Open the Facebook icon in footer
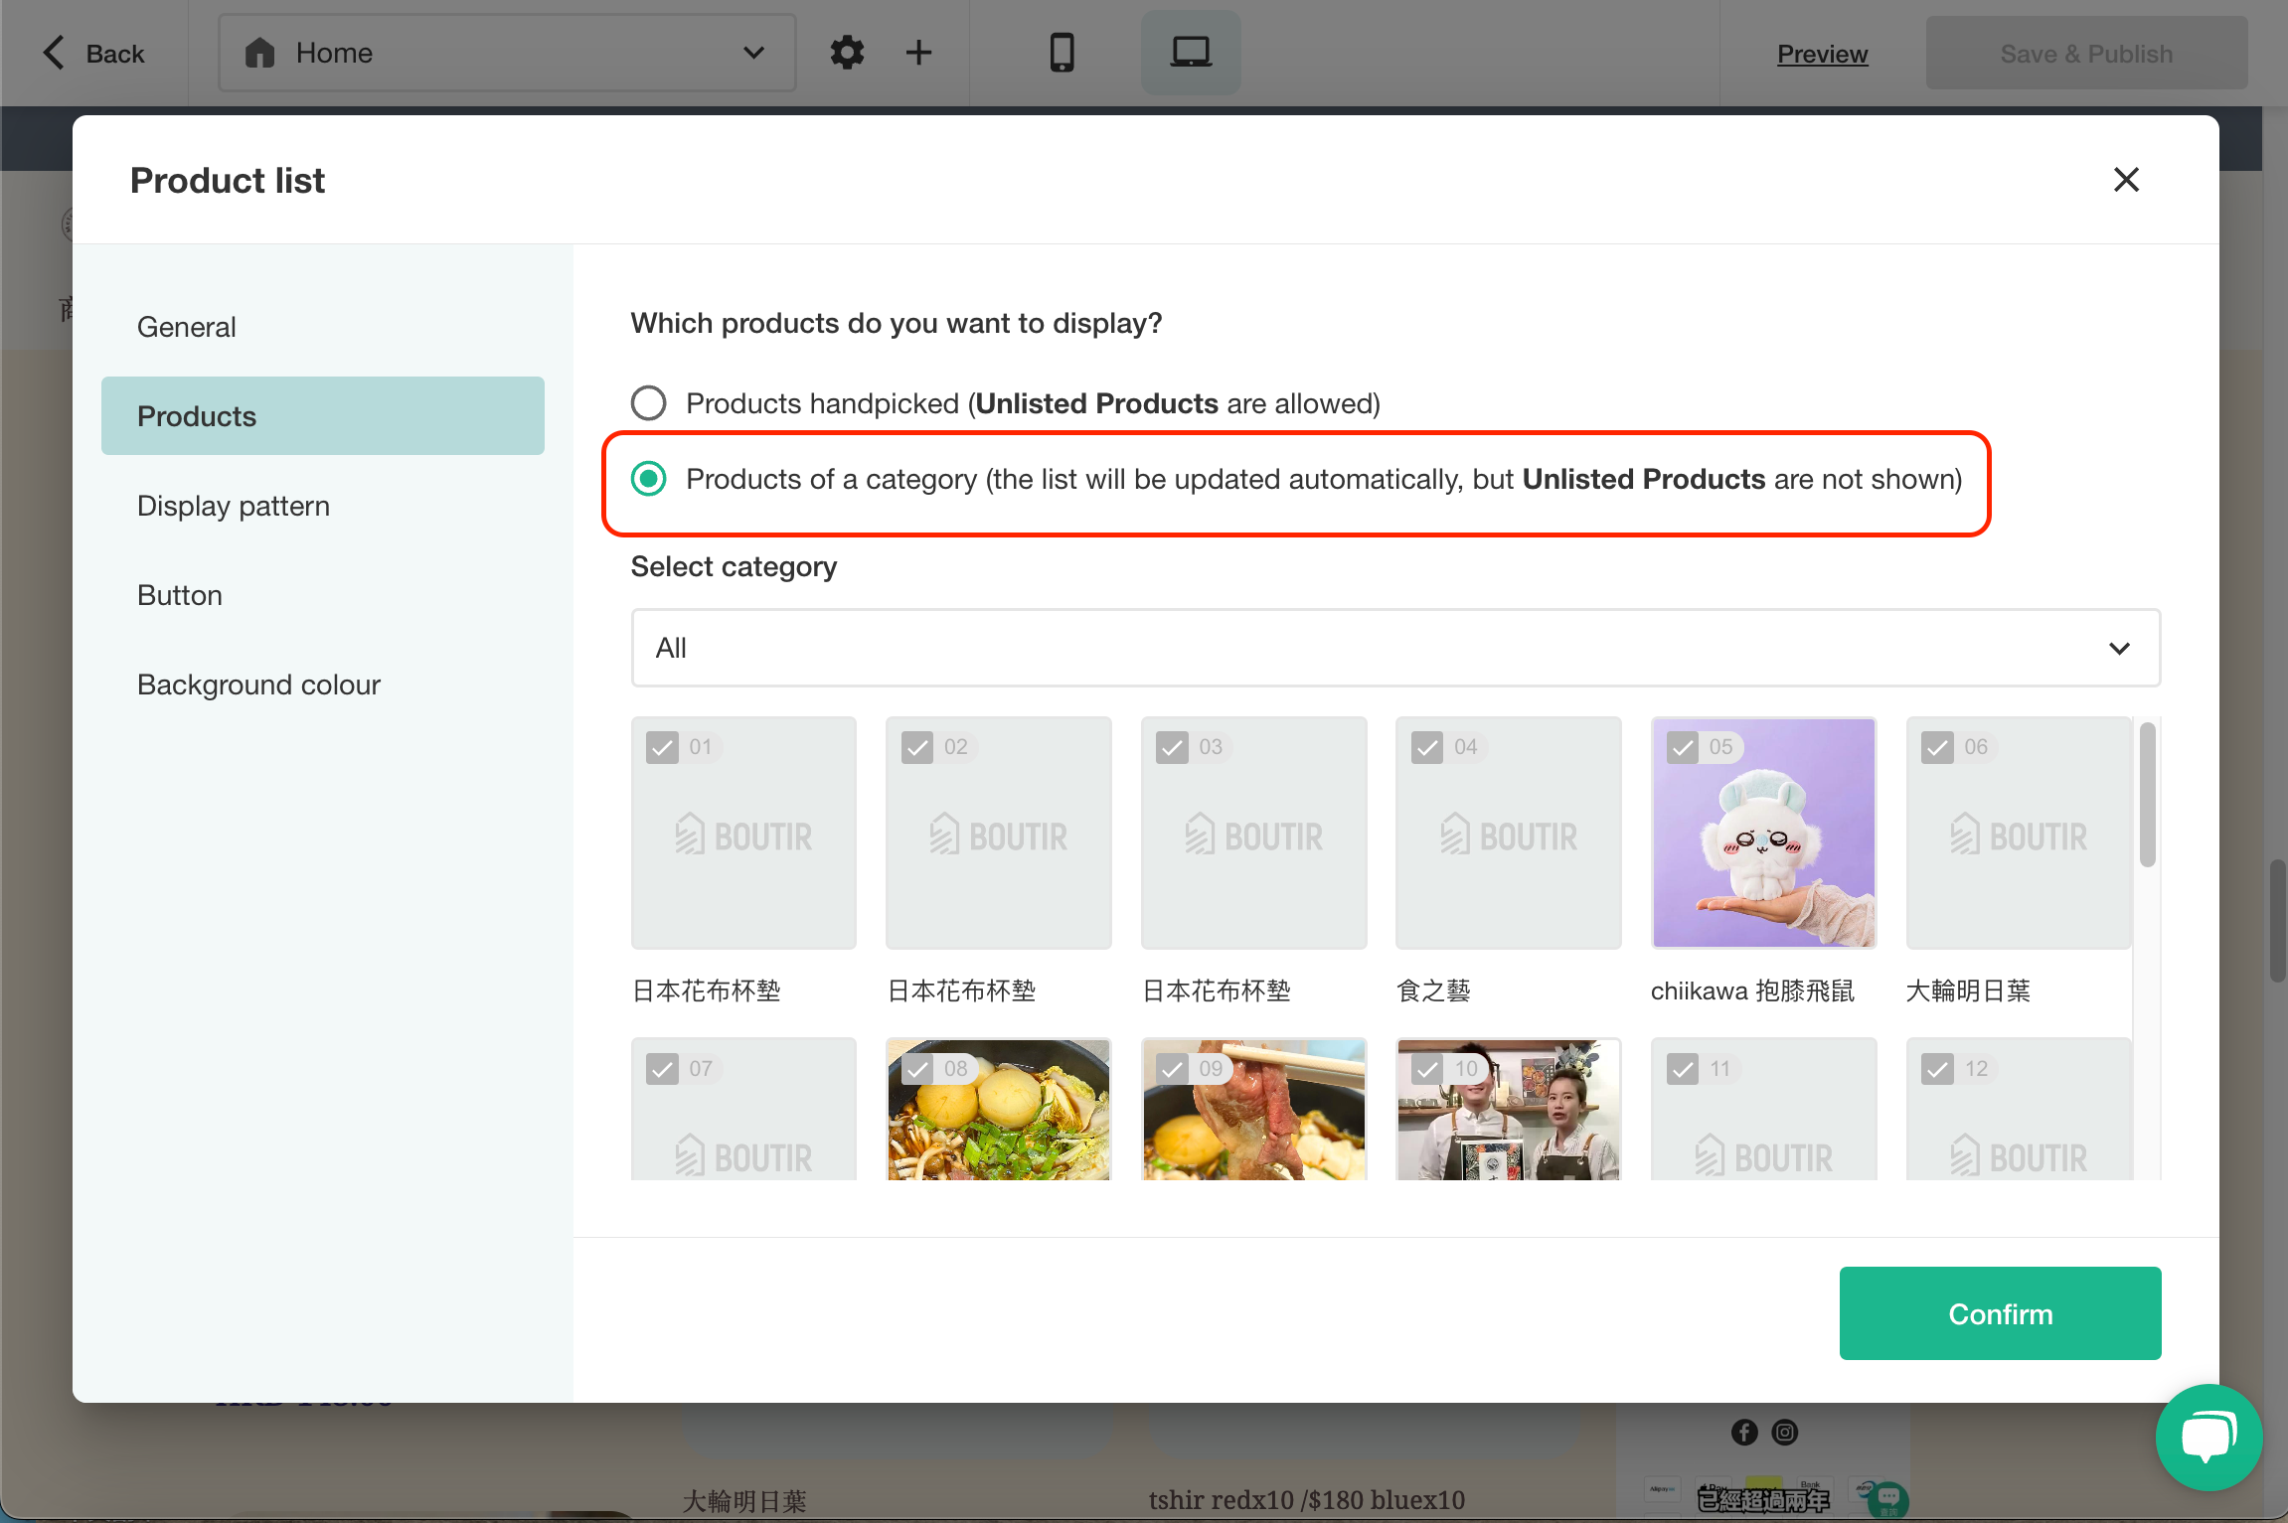Image resolution: width=2288 pixels, height=1523 pixels. point(1744,1432)
